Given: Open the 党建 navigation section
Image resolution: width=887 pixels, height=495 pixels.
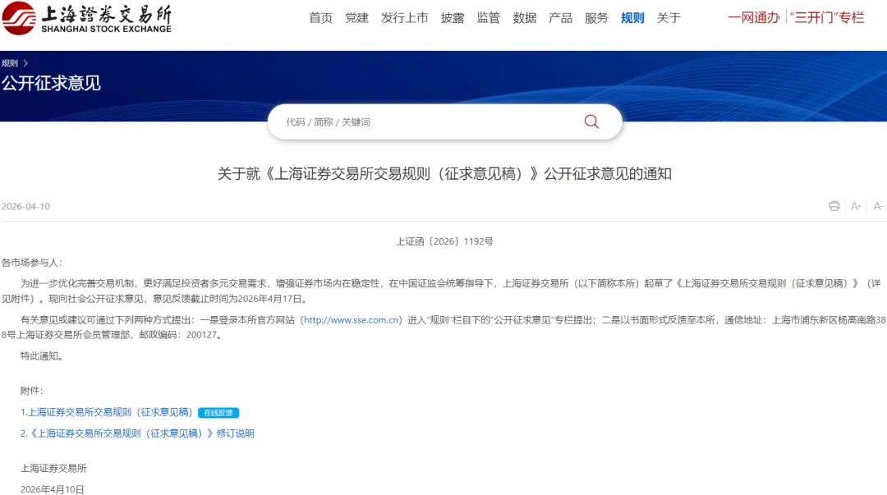Looking at the screenshot, I should pyautogui.click(x=356, y=17).
